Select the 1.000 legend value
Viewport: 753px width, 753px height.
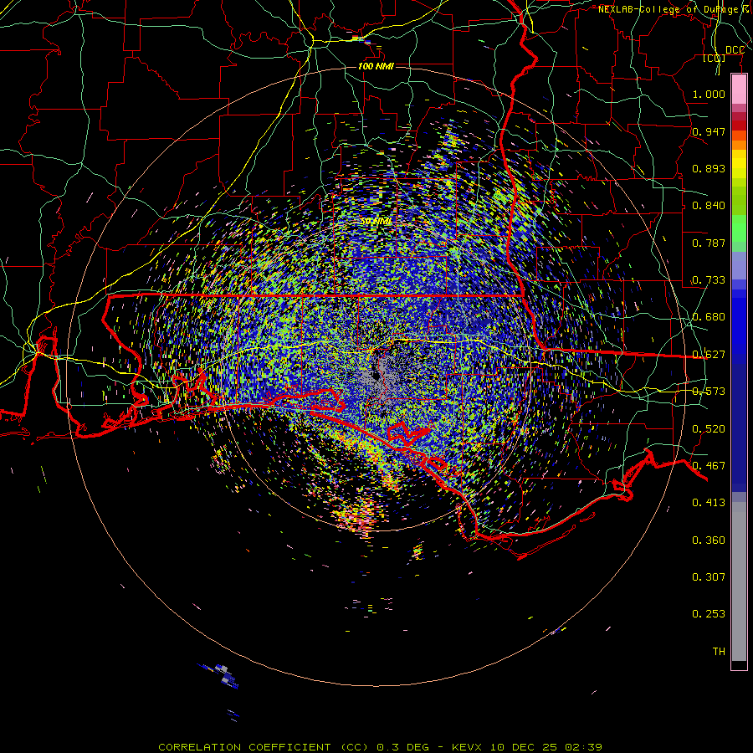coord(709,94)
